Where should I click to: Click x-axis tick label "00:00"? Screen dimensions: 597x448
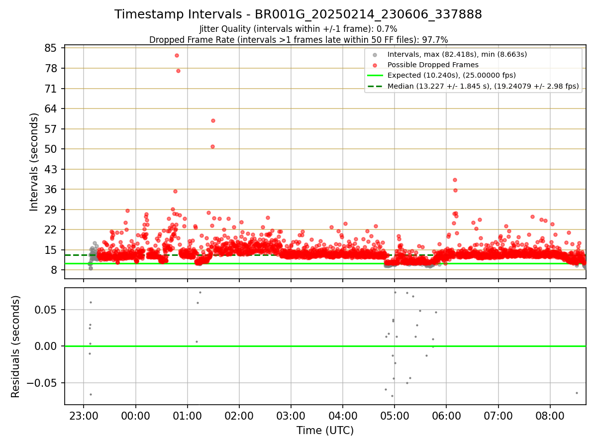tap(135, 415)
